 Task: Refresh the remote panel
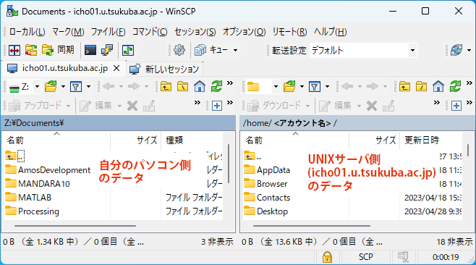(455, 87)
